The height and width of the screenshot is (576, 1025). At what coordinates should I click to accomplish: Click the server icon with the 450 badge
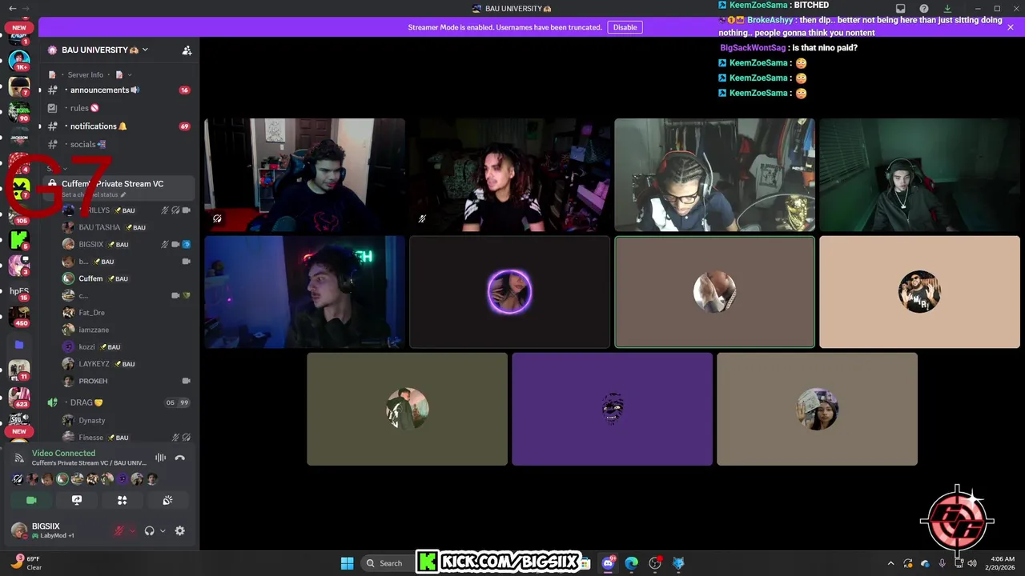[x=19, y=315]
